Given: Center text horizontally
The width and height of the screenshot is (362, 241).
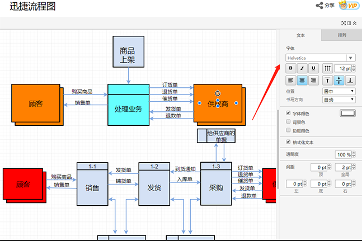Looking at the screenshot, I should coord(302,81).
